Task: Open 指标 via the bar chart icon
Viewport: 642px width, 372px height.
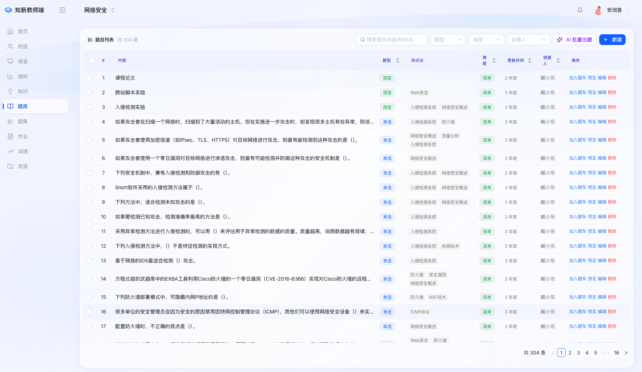Action: click(10, 76)
